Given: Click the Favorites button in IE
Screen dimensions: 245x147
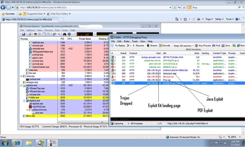Looking at the screenshot, I should pyautogui.click(x=8, y=14).
